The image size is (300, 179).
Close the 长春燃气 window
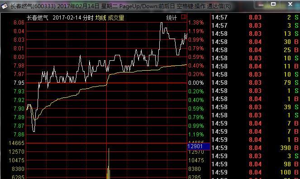290,4
